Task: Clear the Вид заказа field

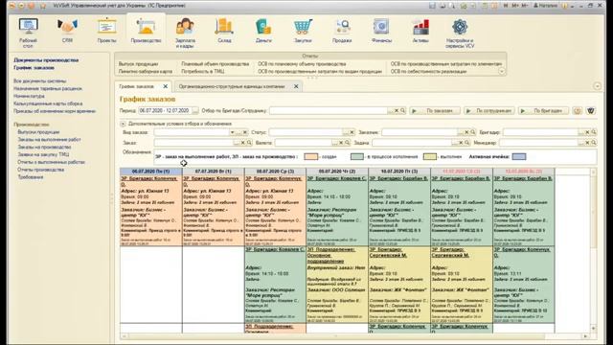Action: coord(245,132)
